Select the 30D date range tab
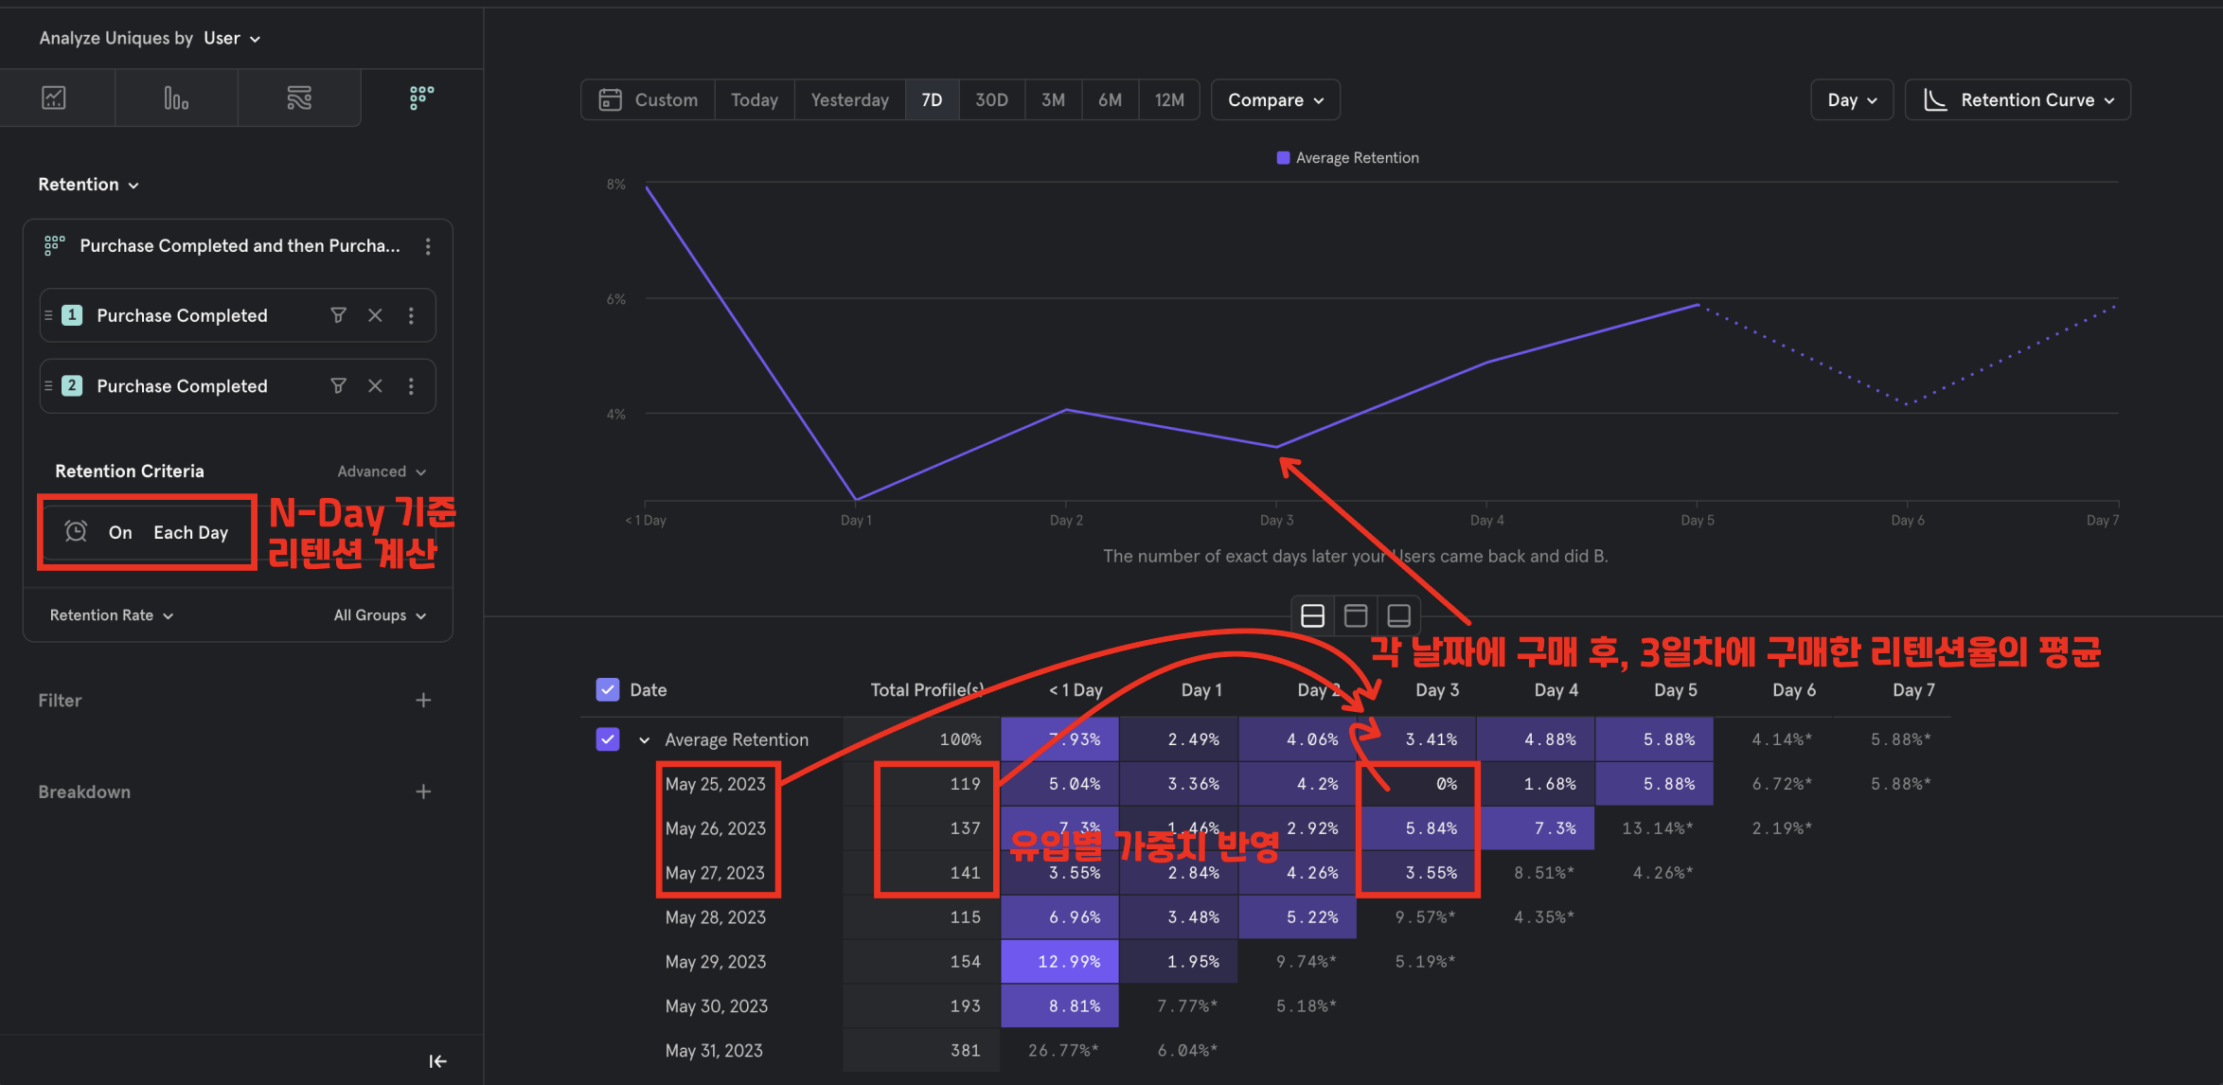 (991, 99)
